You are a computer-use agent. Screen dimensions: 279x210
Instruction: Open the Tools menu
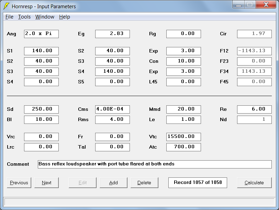point(24,17)
